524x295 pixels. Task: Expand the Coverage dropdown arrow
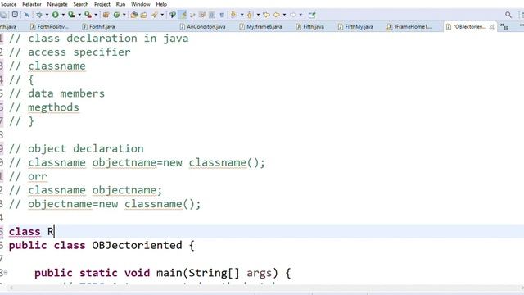(x=79, y=15)
